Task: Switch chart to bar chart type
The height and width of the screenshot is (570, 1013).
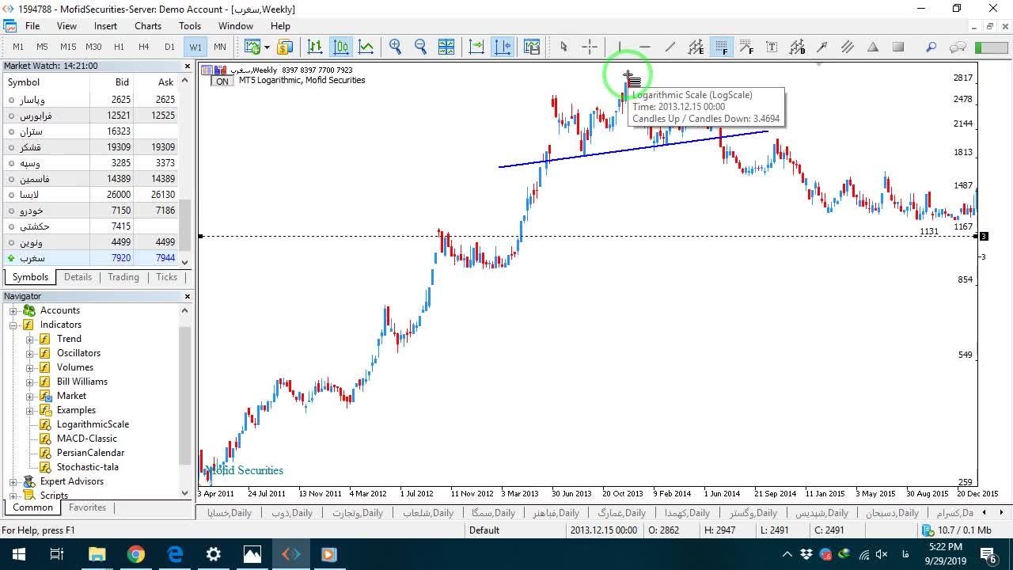Action: pos(315,47)
